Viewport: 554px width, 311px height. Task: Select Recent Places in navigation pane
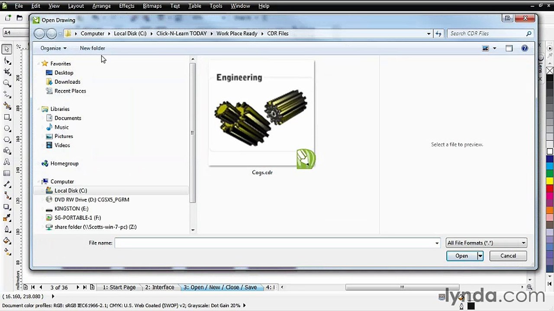click(70, 91)
